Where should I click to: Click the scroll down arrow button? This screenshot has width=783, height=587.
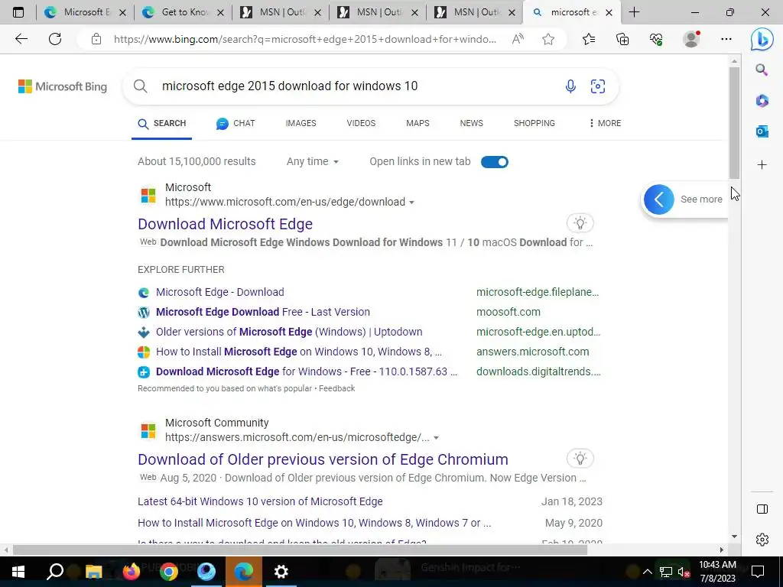pyautogui.click(x=734, y=537)
